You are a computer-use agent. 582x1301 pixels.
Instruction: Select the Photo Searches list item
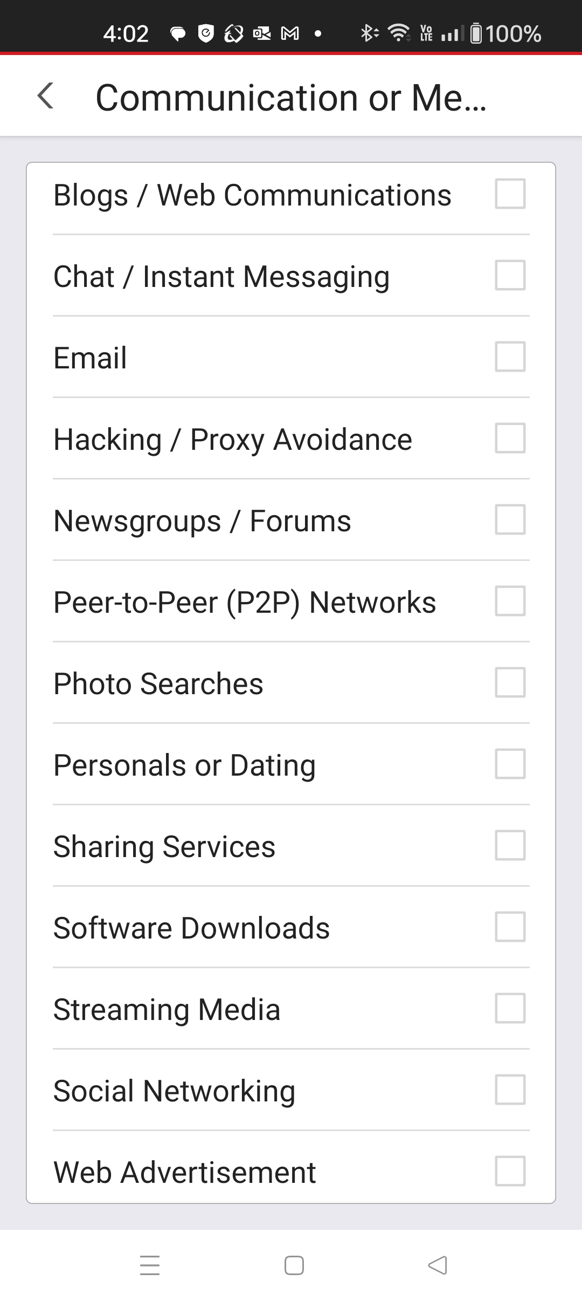(158, 684)
